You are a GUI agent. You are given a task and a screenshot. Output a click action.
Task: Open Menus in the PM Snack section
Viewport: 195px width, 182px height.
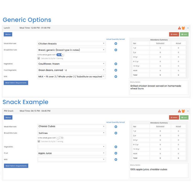click(8, 117)
